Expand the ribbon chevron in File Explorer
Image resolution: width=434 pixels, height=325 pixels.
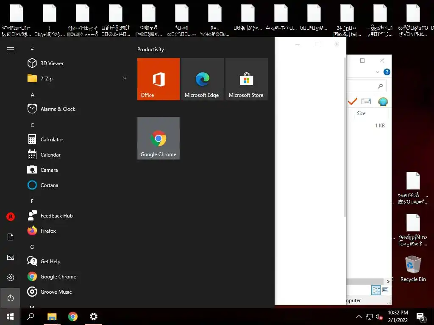(x=377, y=72)
